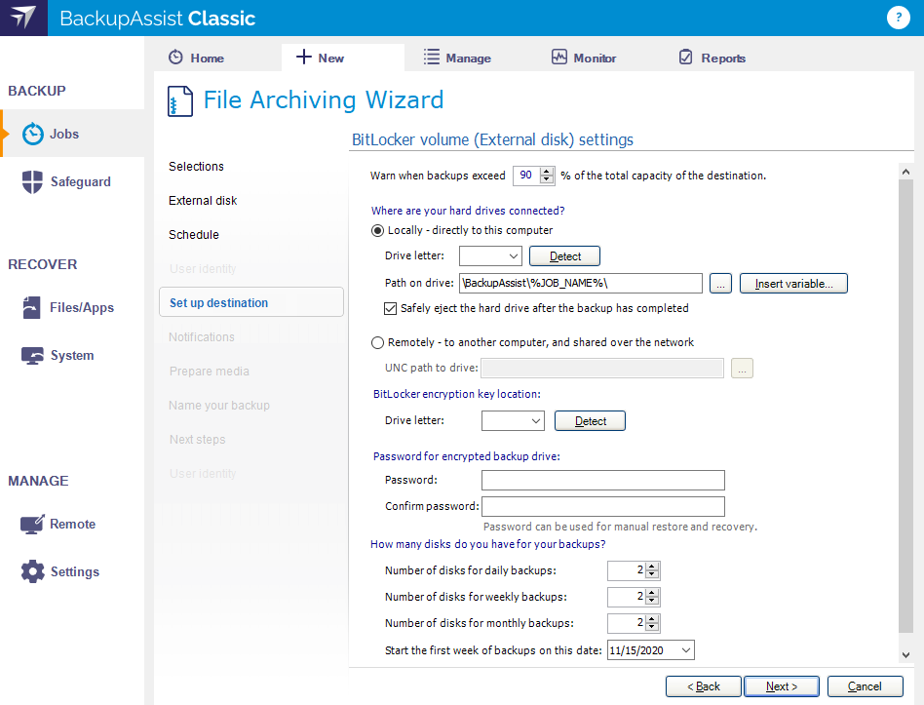
Task: Select Locally - directly to this computer
Action: (x=377, y=230)
